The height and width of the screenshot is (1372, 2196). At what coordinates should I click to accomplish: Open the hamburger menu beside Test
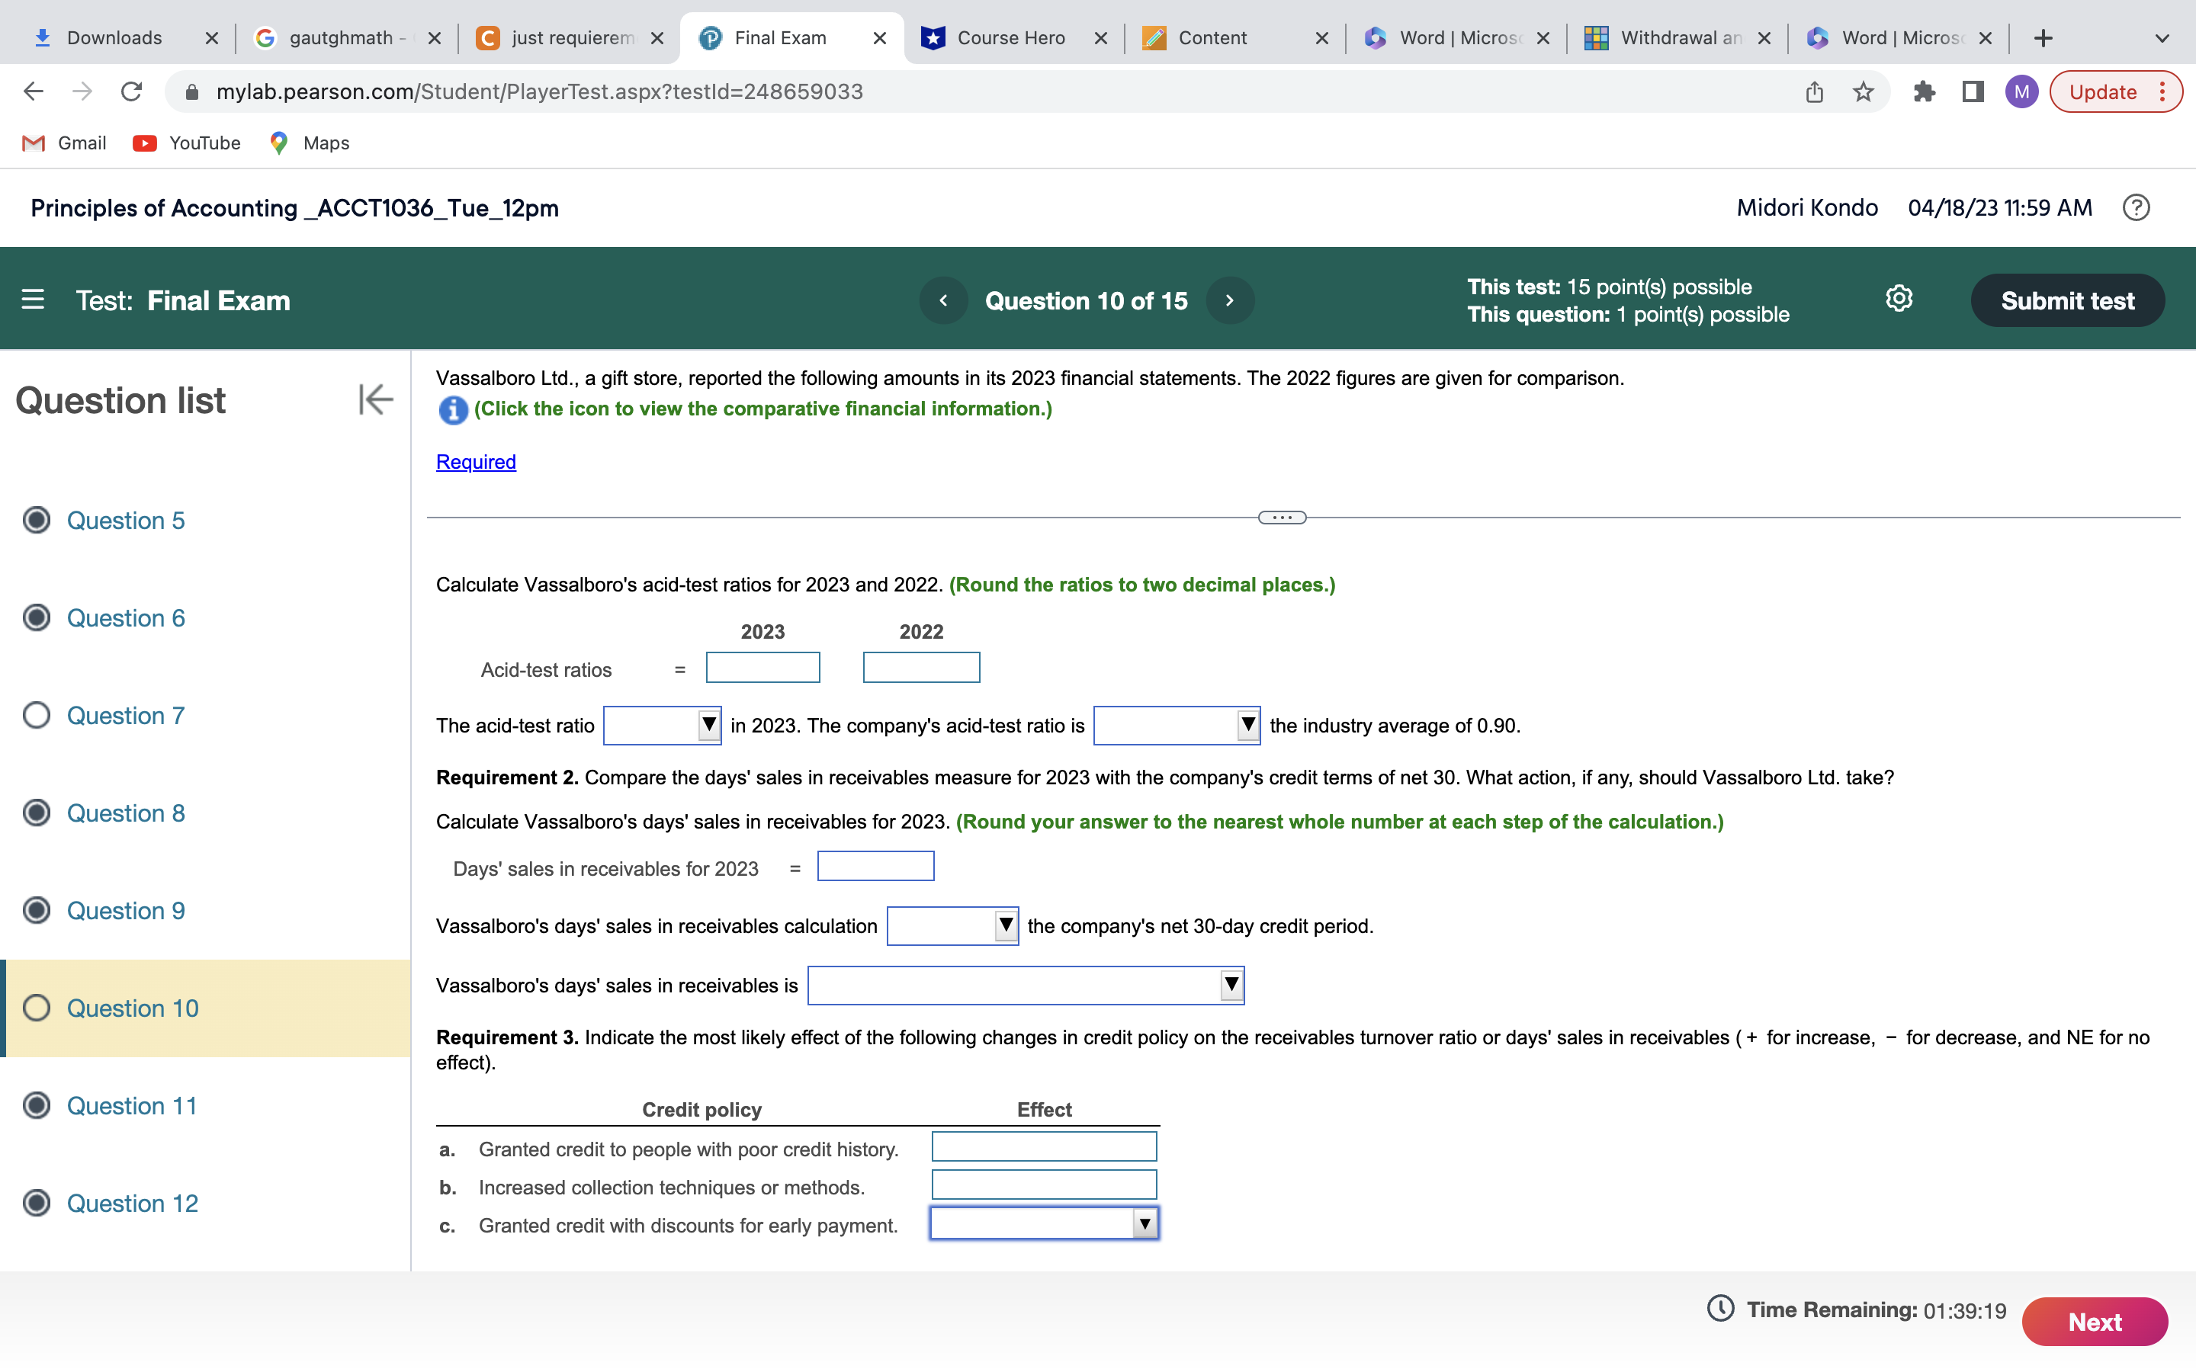point(33,300)
